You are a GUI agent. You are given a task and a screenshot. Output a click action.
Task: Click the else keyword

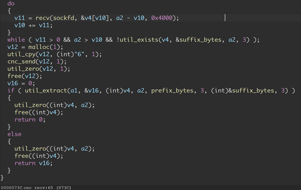pos(14,134)
